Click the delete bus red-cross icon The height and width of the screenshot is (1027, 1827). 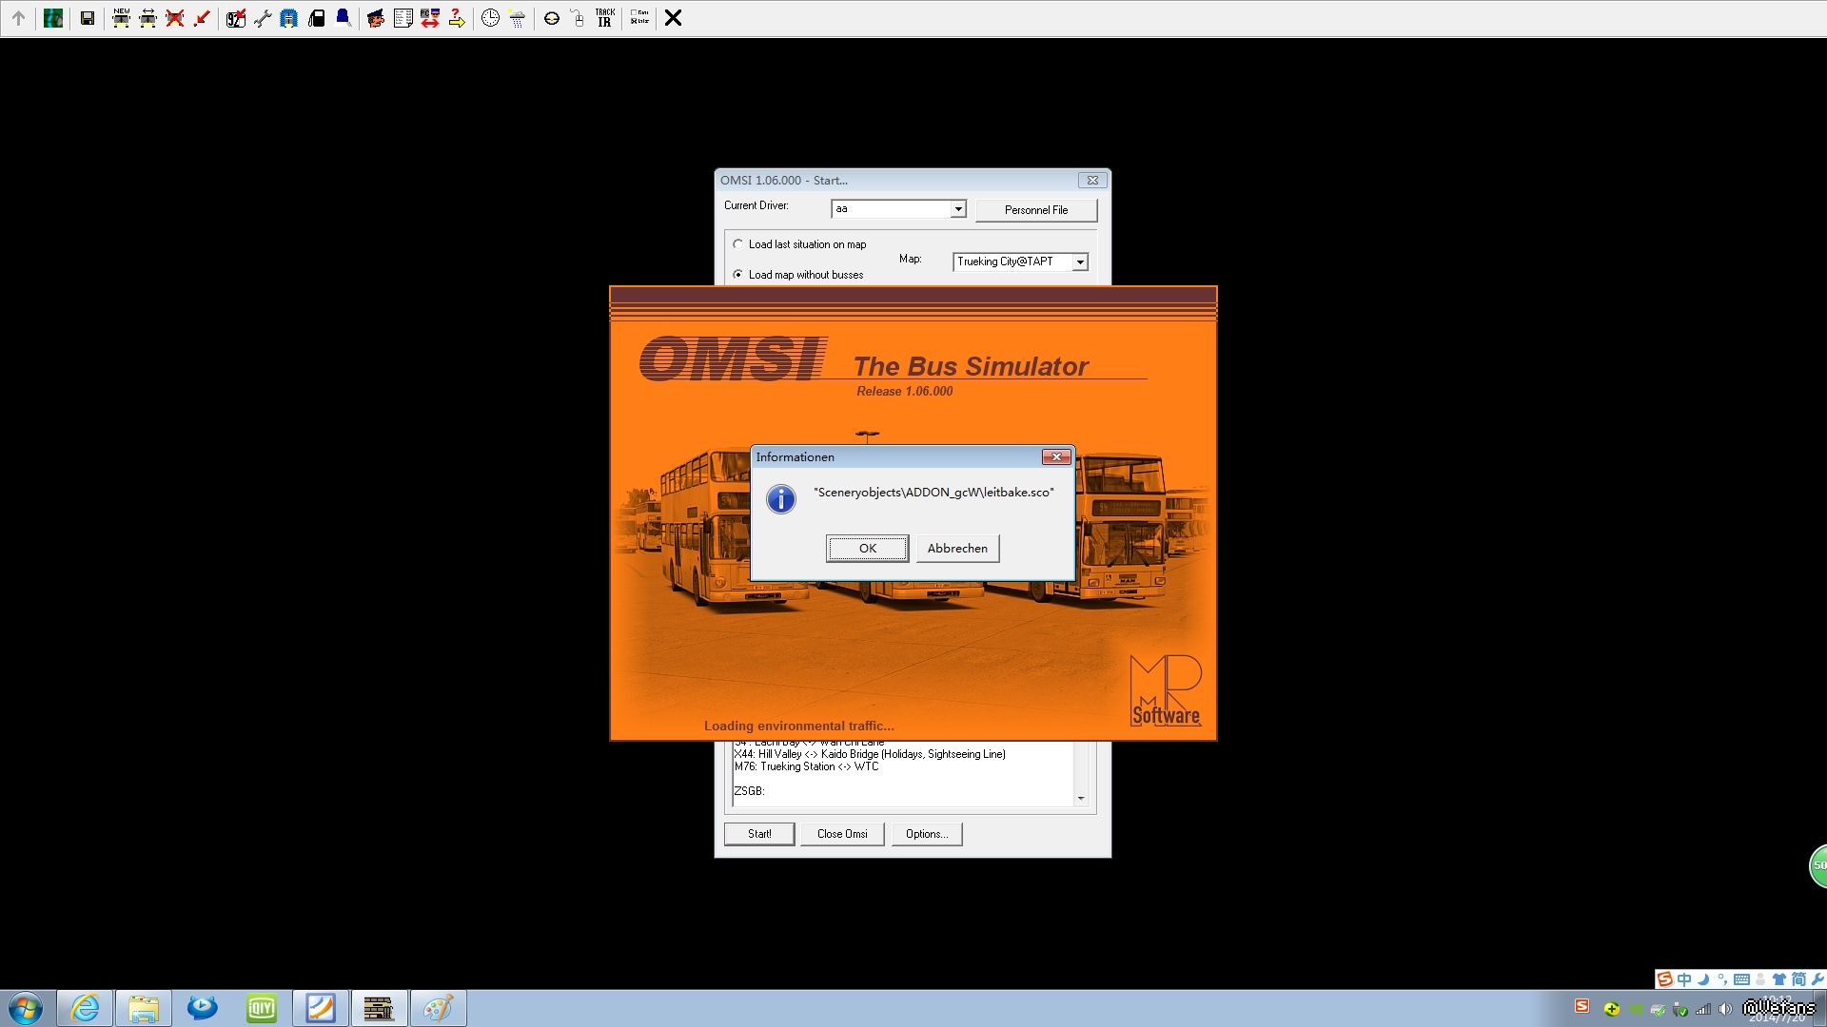click(174, 18)
